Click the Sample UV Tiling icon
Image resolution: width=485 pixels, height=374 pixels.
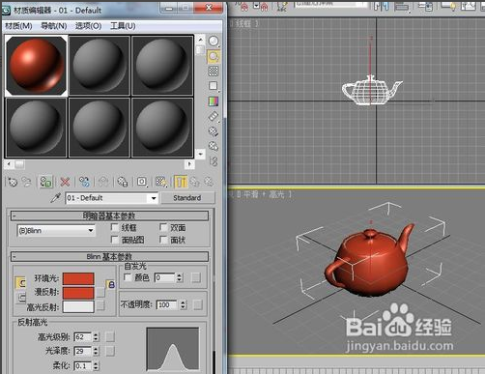tap(214, 86)
